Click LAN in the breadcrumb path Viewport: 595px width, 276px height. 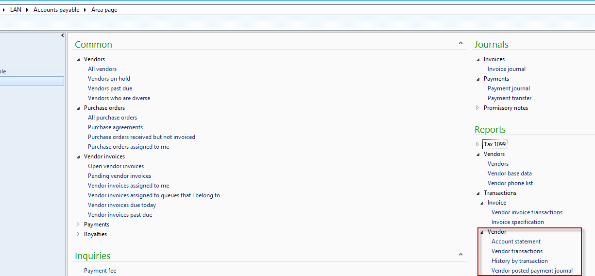(x=16, y=10)
